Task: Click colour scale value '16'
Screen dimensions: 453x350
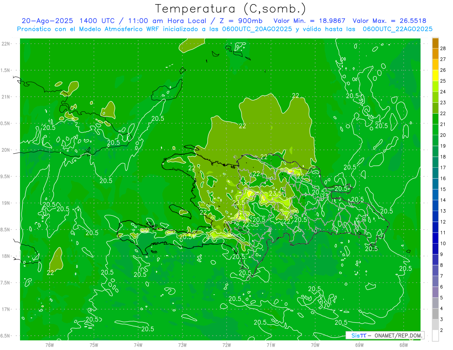Action: click(443, 178)
